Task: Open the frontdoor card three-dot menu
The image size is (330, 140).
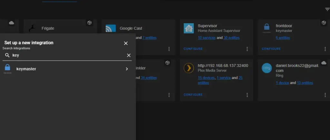Action: (x=325, y=49)
